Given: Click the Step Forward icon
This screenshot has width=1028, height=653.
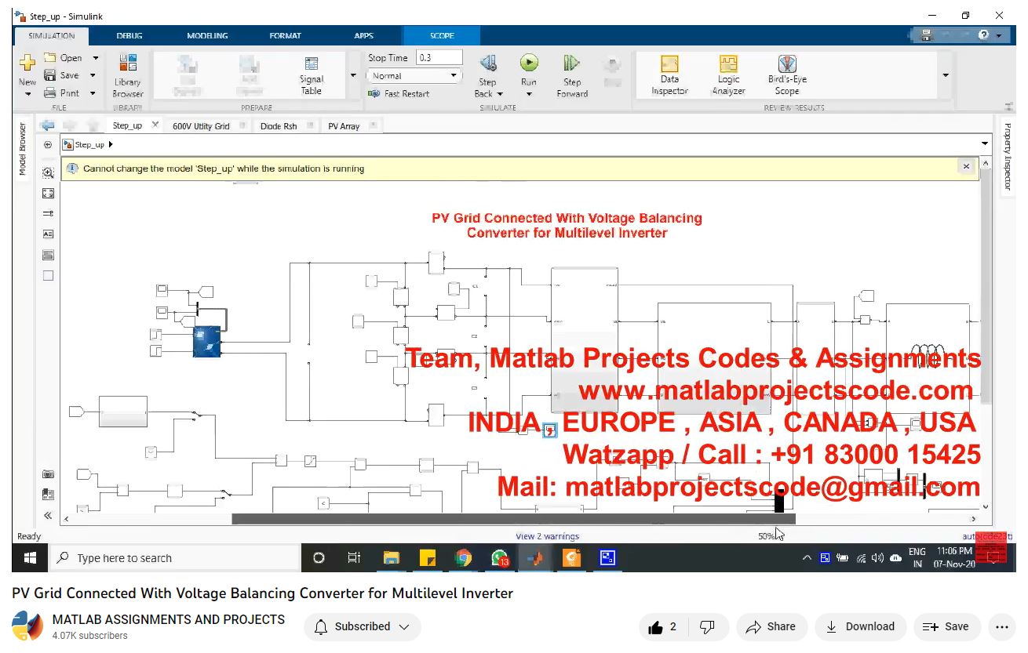Looking at the screenshot, I should (x=571, y=64).
